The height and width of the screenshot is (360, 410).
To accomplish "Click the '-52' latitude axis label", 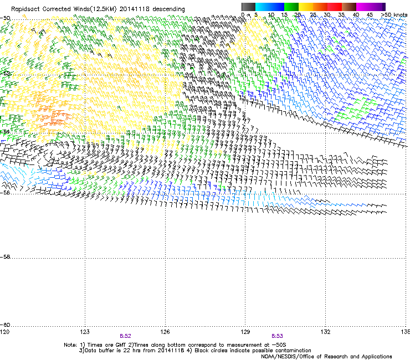I will [5, 74].
